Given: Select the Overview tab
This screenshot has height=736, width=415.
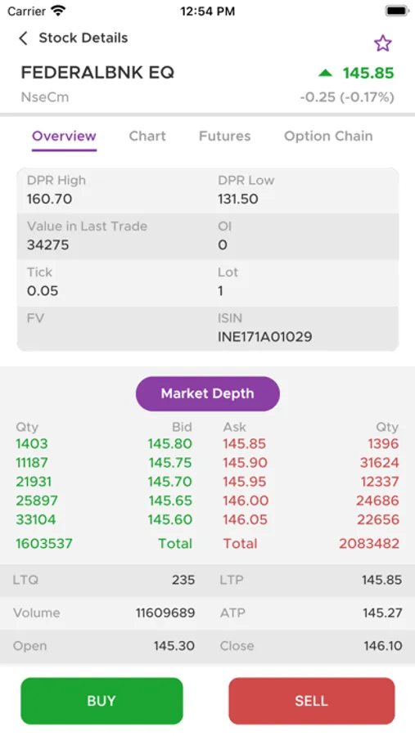Looking at the screenshot, I should pos(64,136).
